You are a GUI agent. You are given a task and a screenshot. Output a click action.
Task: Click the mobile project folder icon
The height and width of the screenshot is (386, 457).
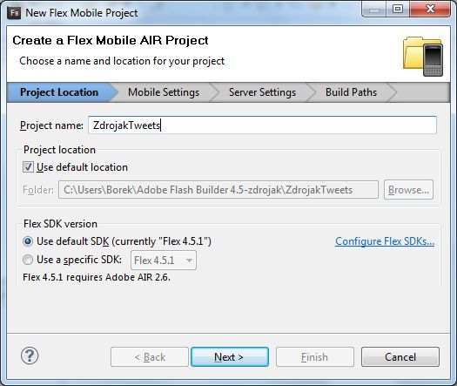(423, 57)
